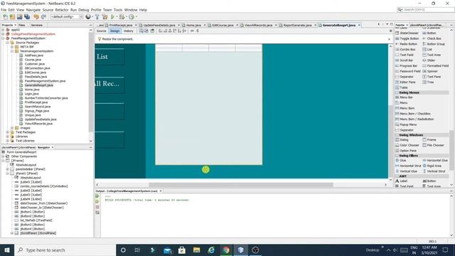
Task: Click the New File toolbar icon
Action: pos(5,17)
